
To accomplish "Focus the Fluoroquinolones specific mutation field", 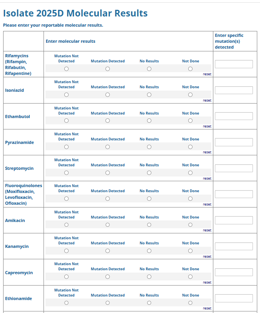I will pyautogui.click(x=234, y=194).
